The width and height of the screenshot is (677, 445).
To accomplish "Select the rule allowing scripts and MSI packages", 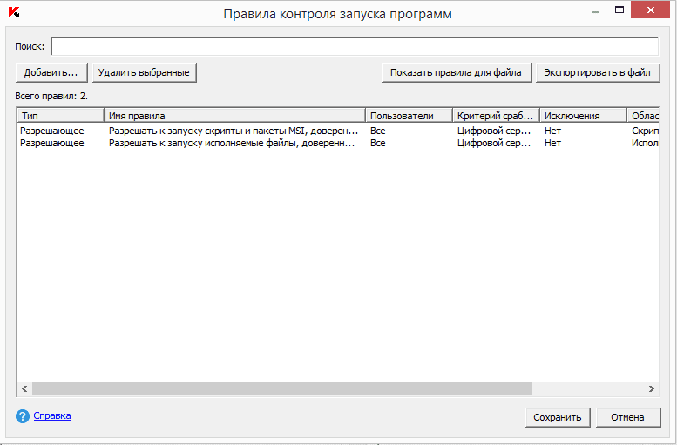I will [233, 131].
